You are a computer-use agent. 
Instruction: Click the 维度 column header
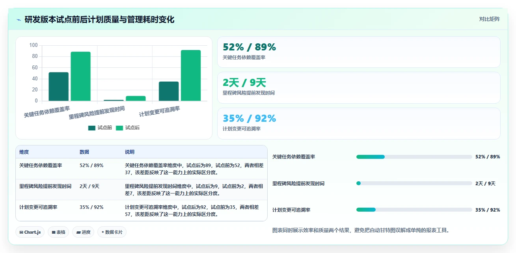tap(24, 152)
